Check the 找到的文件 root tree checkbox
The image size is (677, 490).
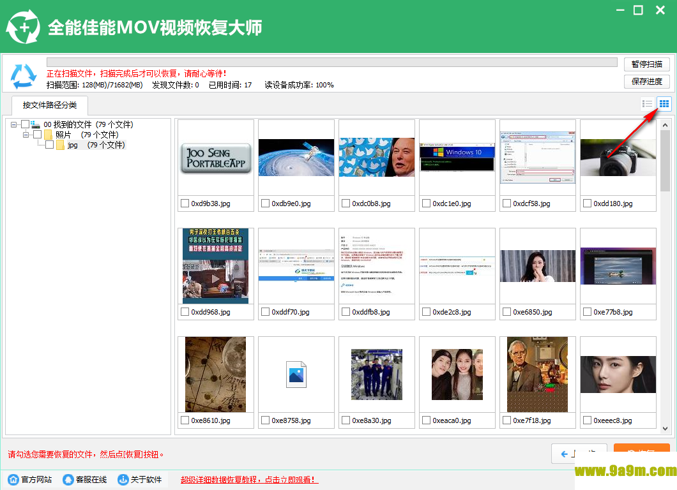tap(25, 124)
